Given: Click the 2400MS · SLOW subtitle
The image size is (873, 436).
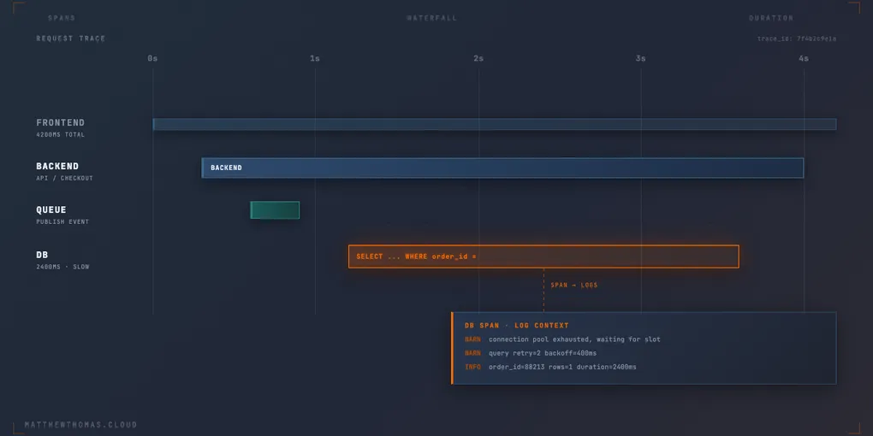Looking at the screenshot, I should click(x=62, y=267).
